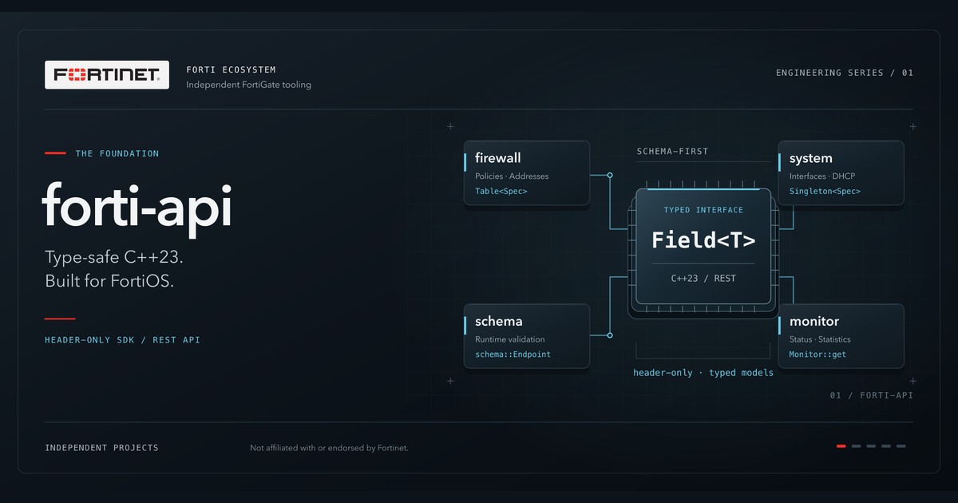Click 'Table<Spec>' code text

[501, 192]
